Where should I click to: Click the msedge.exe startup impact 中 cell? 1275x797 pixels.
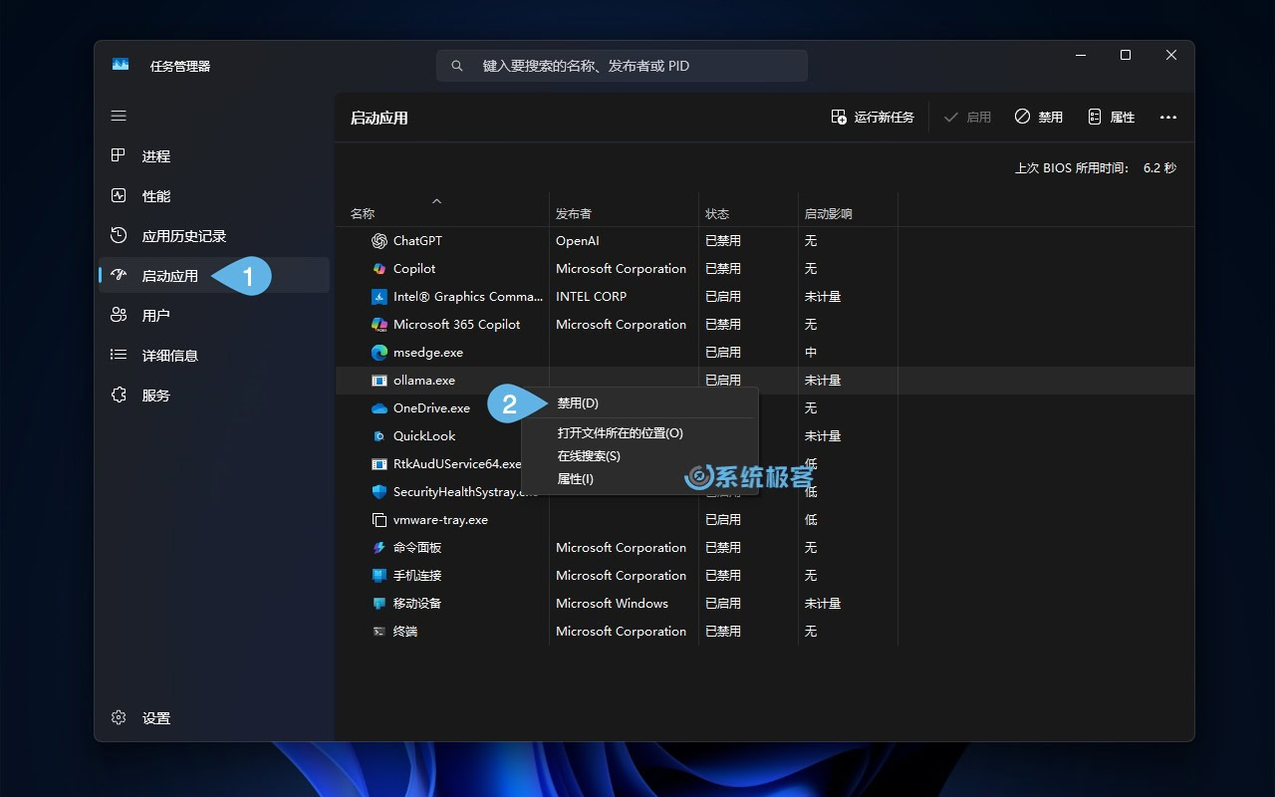pos(811,353)
